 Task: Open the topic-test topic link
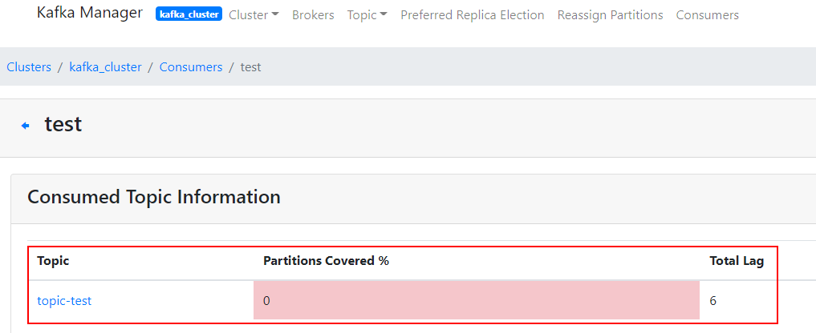[64, 301]
